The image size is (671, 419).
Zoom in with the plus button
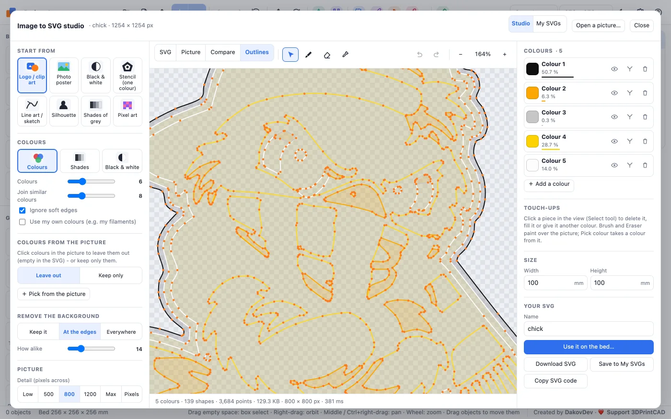point(505,55)
